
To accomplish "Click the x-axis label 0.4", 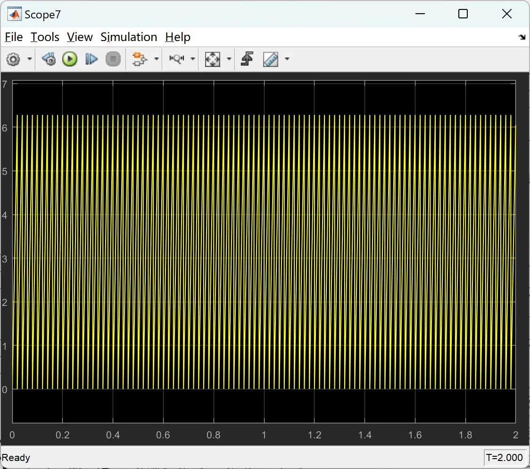I will [x=113, y=435].
